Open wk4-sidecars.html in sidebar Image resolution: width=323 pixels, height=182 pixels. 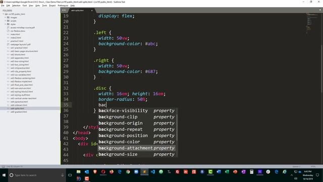tap(19, 105)
